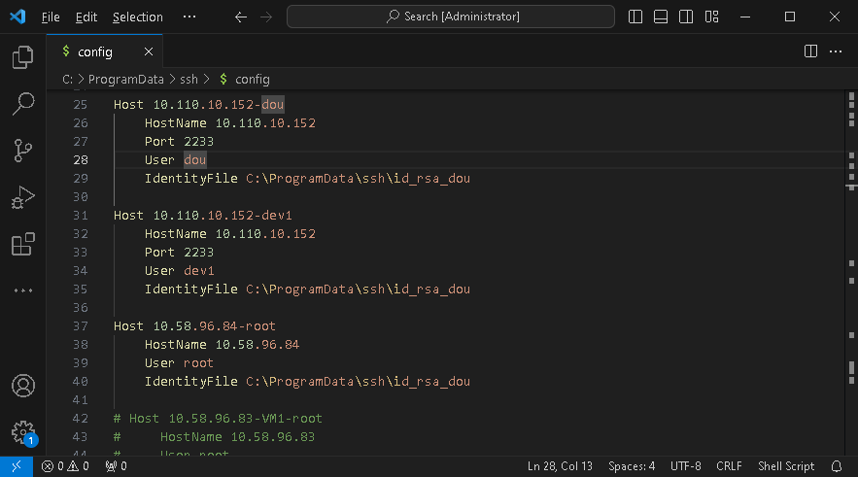Click the Search [Administrator] command center box
858x477 pixels.
[451, 17]
